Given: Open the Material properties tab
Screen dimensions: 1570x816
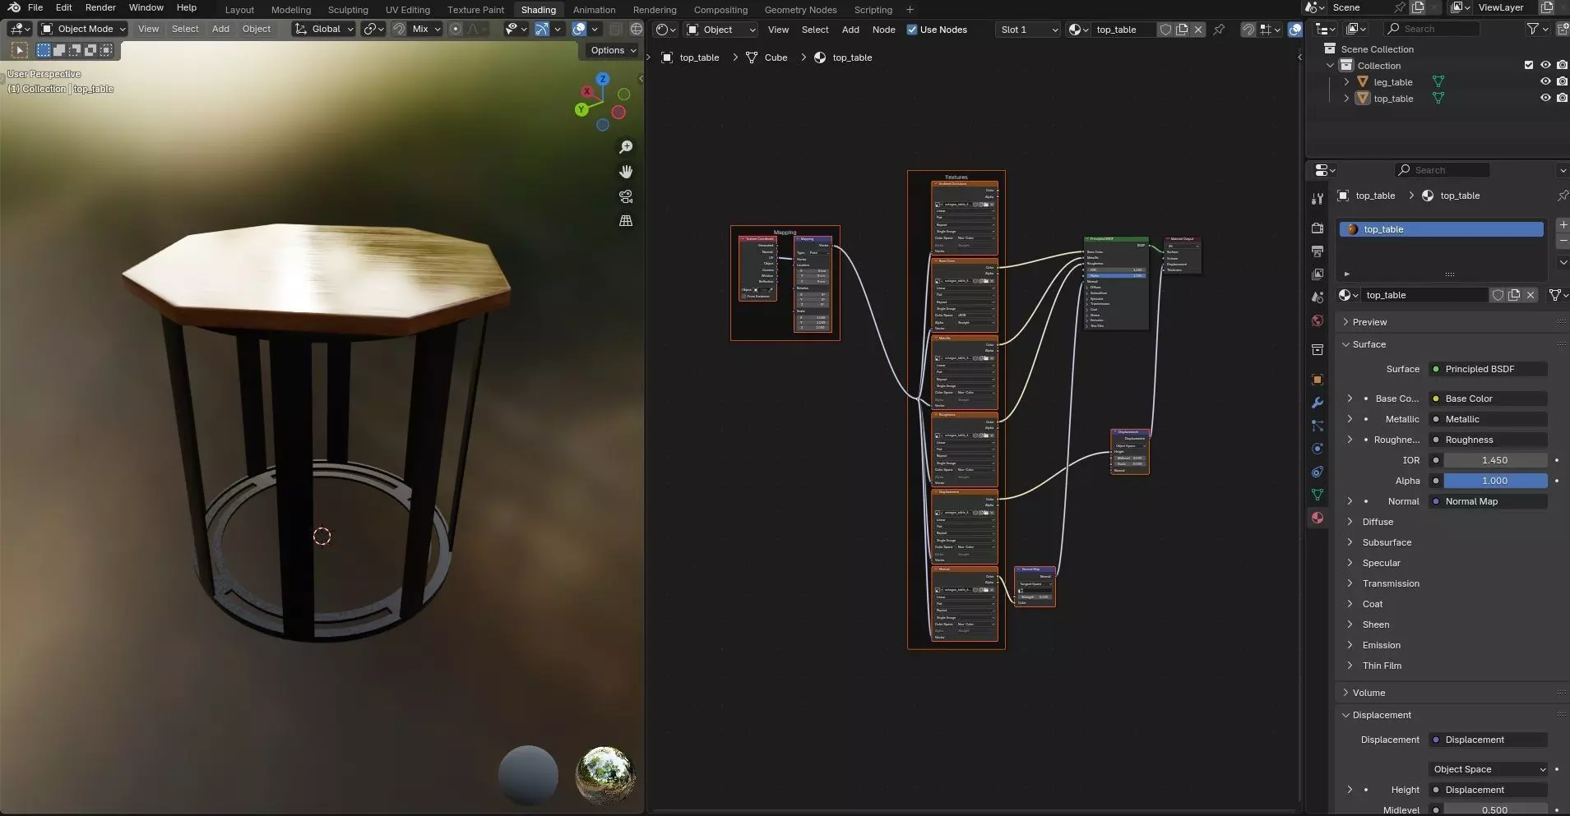Looking at the screenshot, I should coord(1318,518).
